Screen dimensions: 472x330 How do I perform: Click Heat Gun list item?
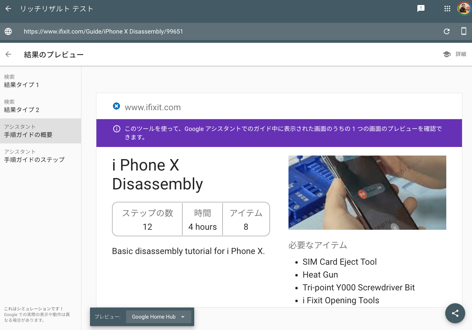(x=320, y=275)
